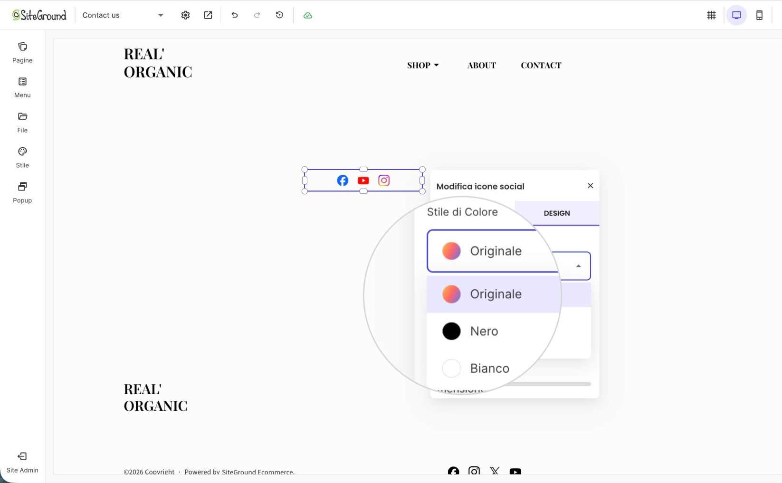782x483 pixels.
Task: Click the Instagram icon in selected widget
Action: pos(384,180)
